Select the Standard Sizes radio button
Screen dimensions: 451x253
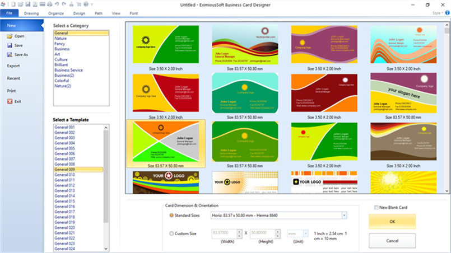click(x=171, y=215)
